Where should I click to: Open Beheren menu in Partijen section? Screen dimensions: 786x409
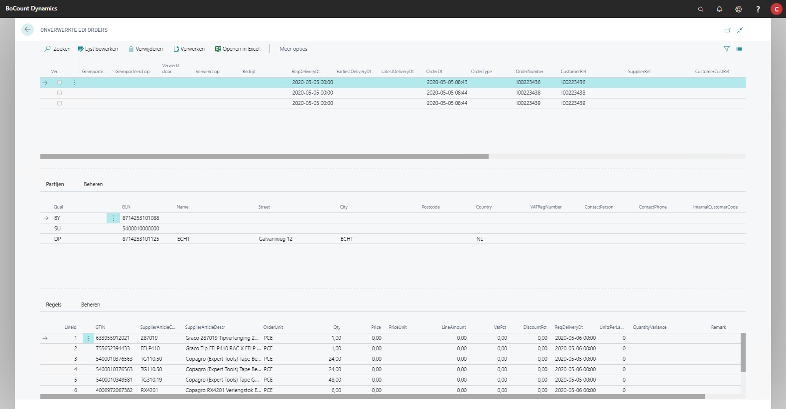93,184
